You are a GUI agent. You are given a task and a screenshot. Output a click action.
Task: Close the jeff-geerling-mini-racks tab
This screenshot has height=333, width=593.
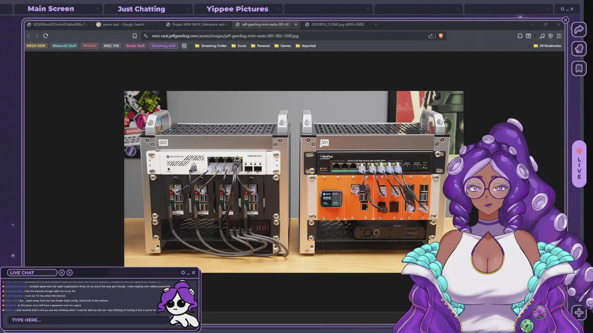pos(296,25)
